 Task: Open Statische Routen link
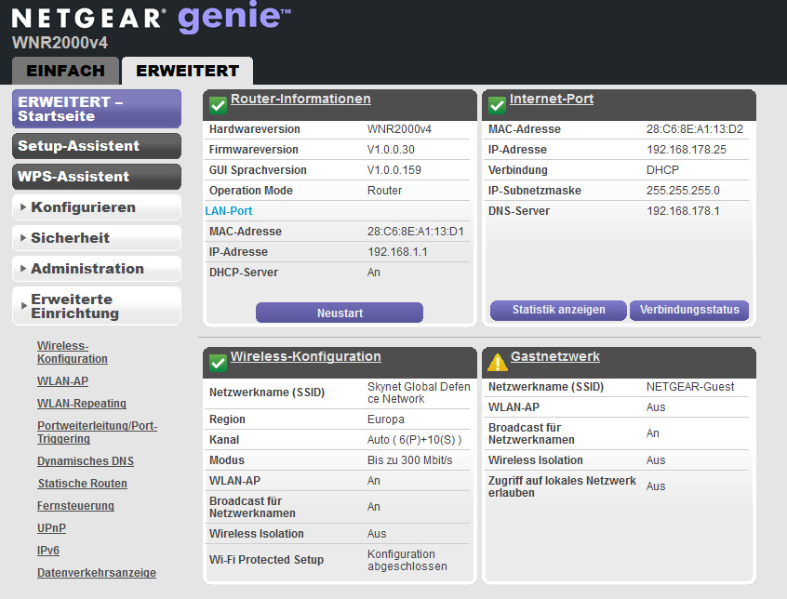pyautogui.click(x=82, y=484)
